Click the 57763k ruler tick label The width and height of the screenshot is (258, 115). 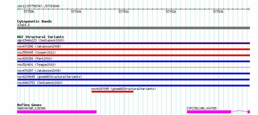(219, 12)
